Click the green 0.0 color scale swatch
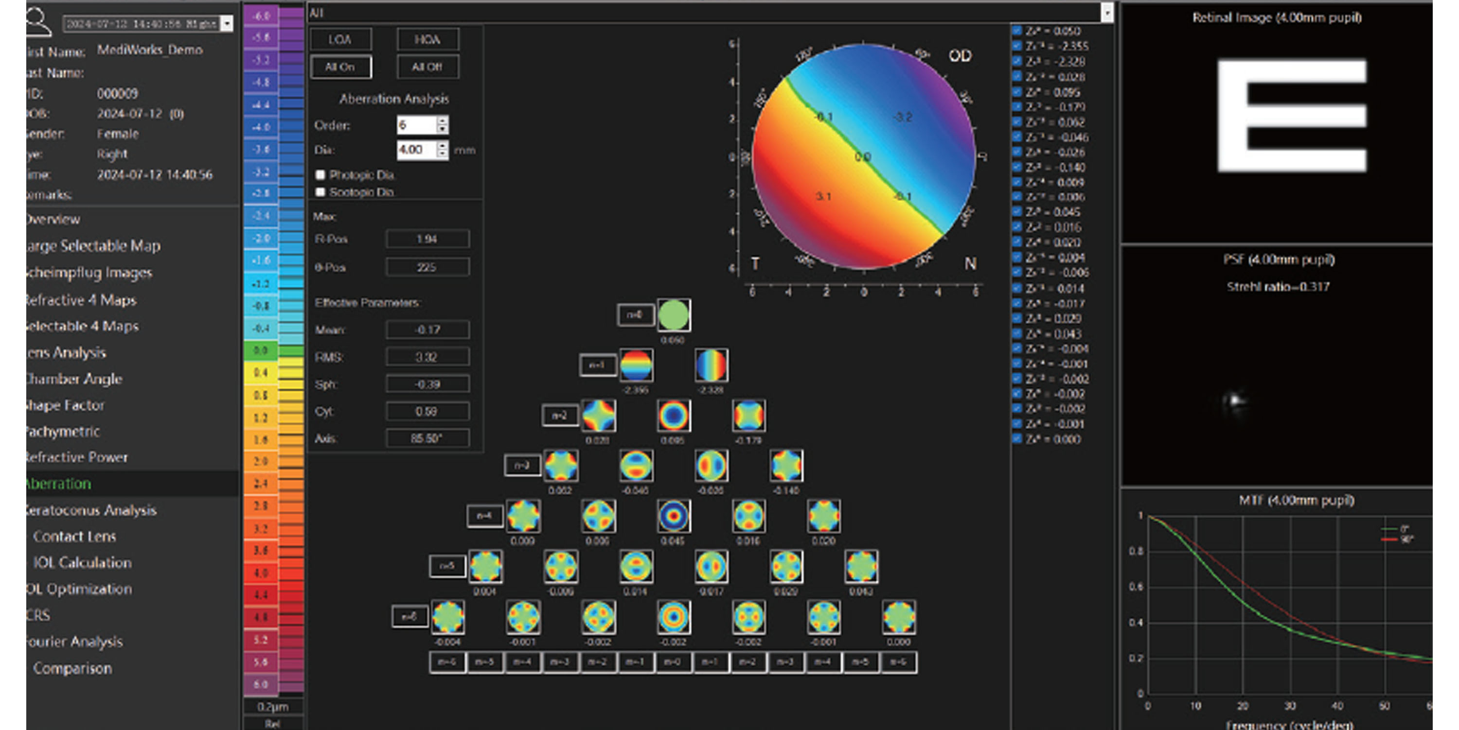 [261, 350]
